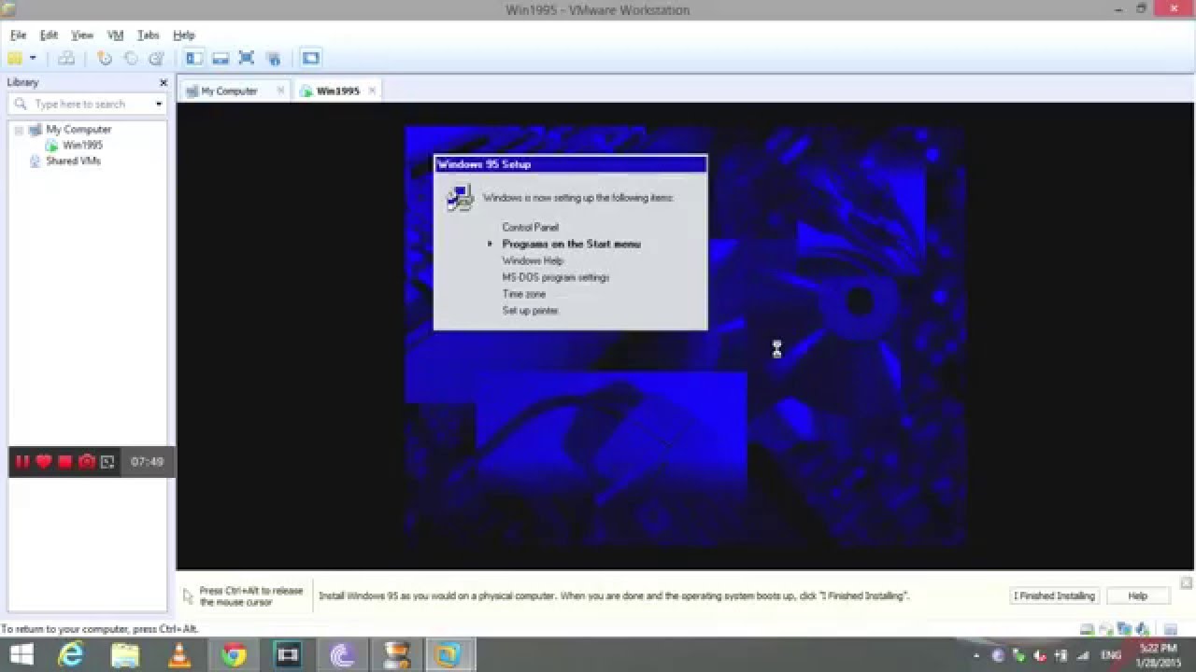Toggle the thumbnail bar toolbar button
The width and height of the screenshot is (1196, 672).
[221, 58]
